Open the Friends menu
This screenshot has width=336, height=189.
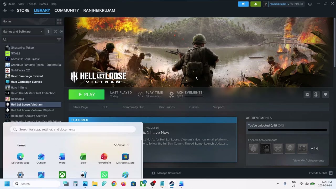pos(32,4)
